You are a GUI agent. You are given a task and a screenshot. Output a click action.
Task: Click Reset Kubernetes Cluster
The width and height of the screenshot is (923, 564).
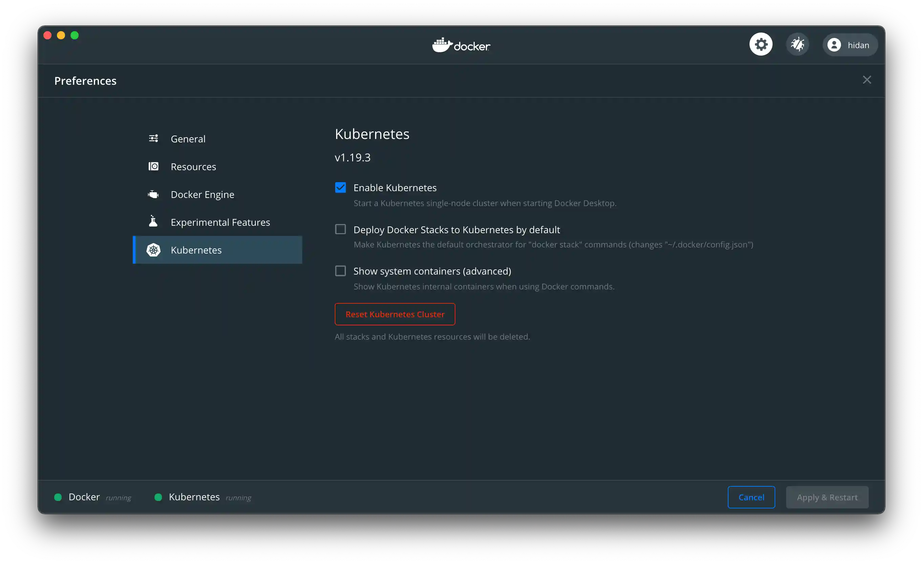pyautogui.click(x=394, y=314)
